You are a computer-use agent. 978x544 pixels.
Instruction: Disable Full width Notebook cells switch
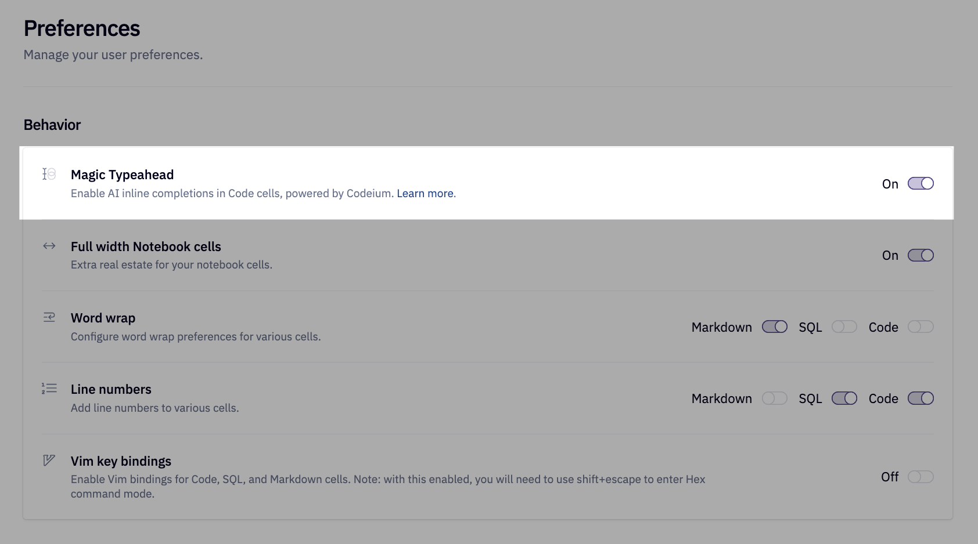[x=921, y=255]
